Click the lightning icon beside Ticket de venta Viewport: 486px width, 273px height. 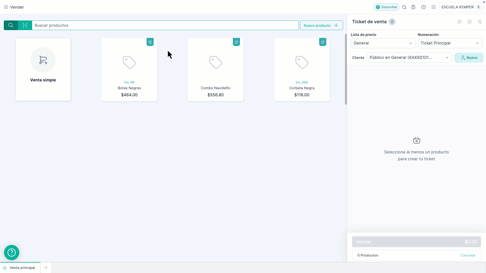coord(392,22)
